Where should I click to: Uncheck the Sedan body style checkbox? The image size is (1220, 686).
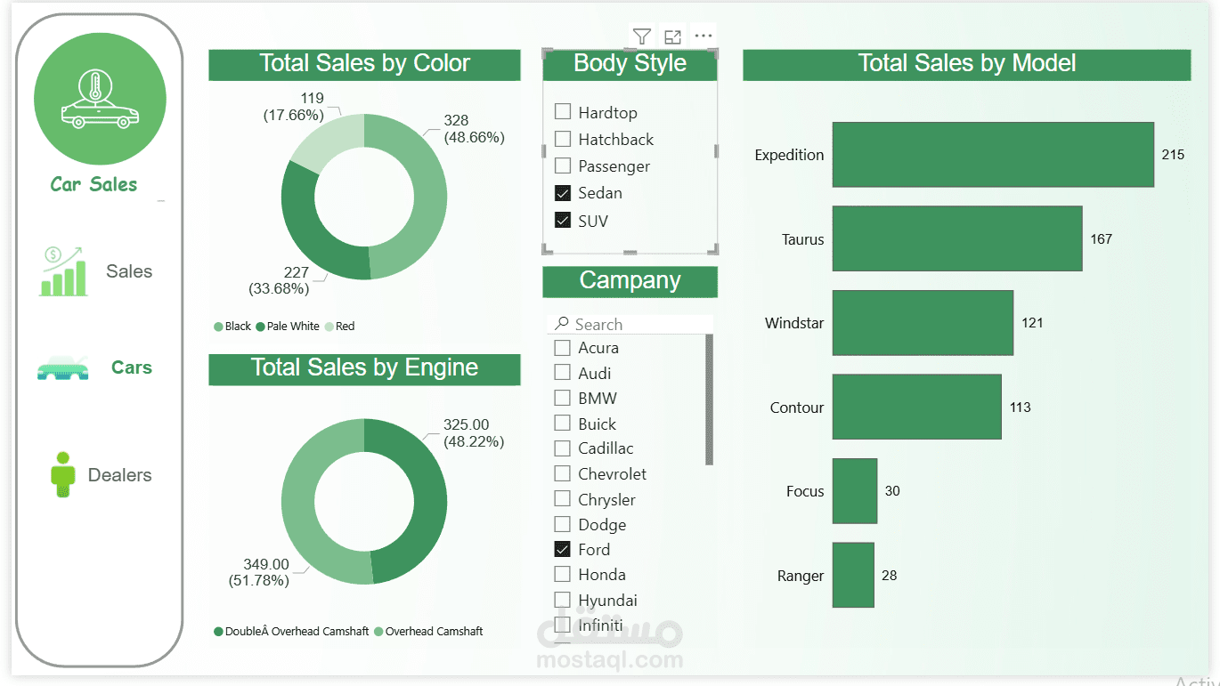click(x=563, y=193)
